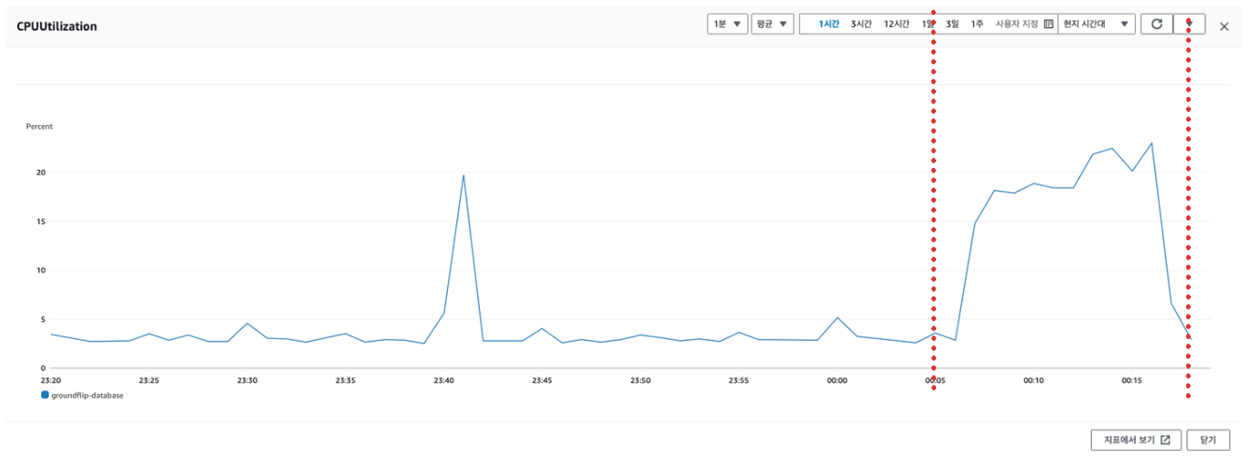Expand the 평균 statistic dropdown
This screenshot has width=1258, height=463.
point(772,24)
